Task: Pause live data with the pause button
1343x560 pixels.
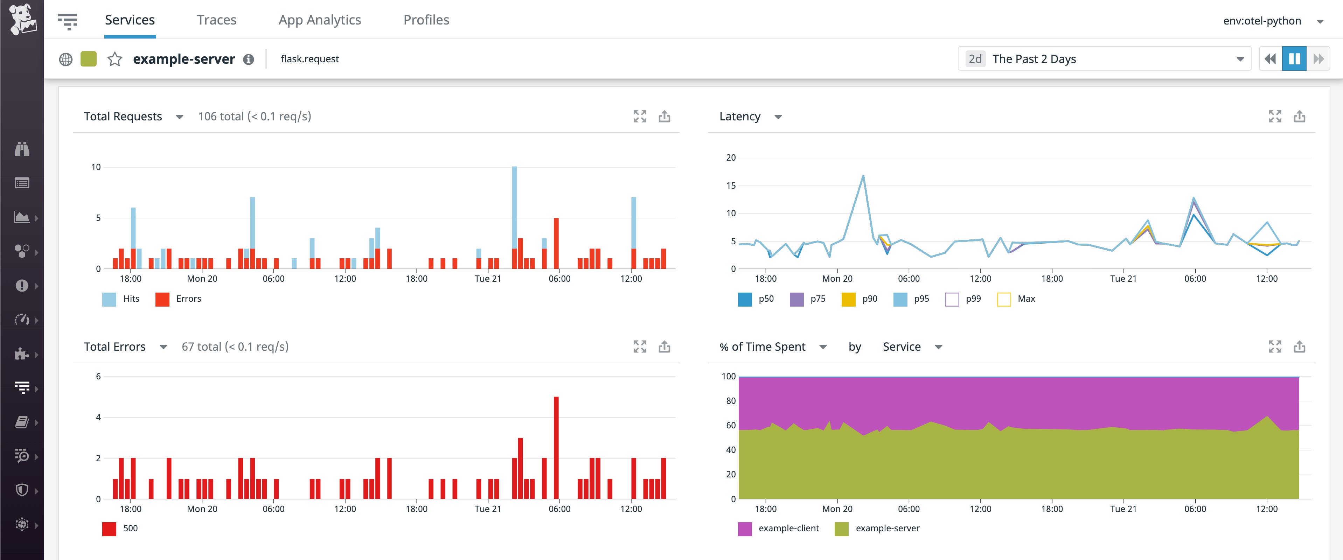Action: (x=1294, y=59)
